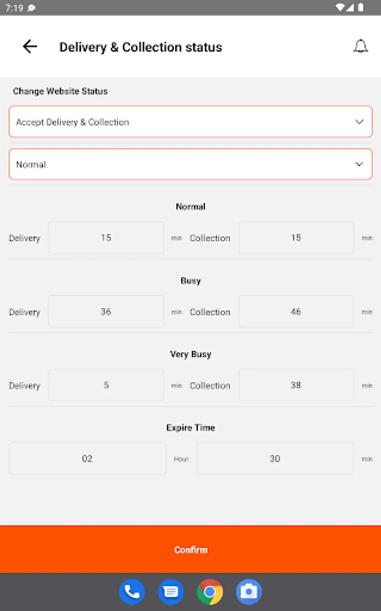The width and height of the screenshot is (381, 611).
Task: Tap the Delivery & Collection status title
Action: (x=141, y=47)
